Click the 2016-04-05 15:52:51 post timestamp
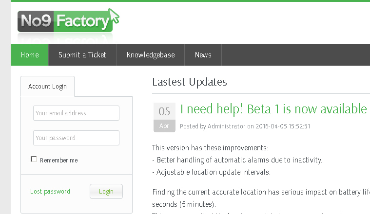 (x=283, y=126)
